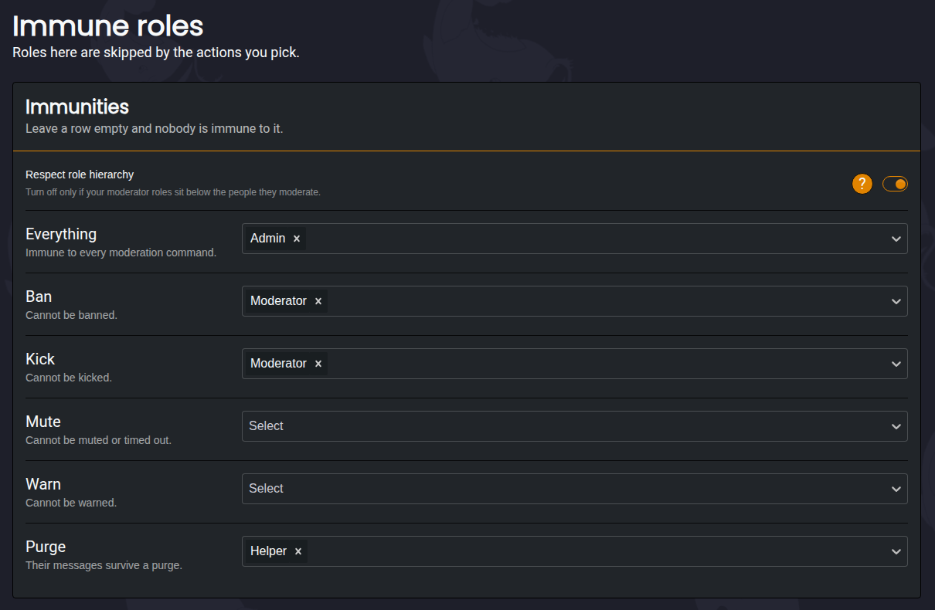The width and height of the screenshot is (935, 610).
Task: Click 'Turn off only if your moderator roles' note
Action: [x=173, y=192]
